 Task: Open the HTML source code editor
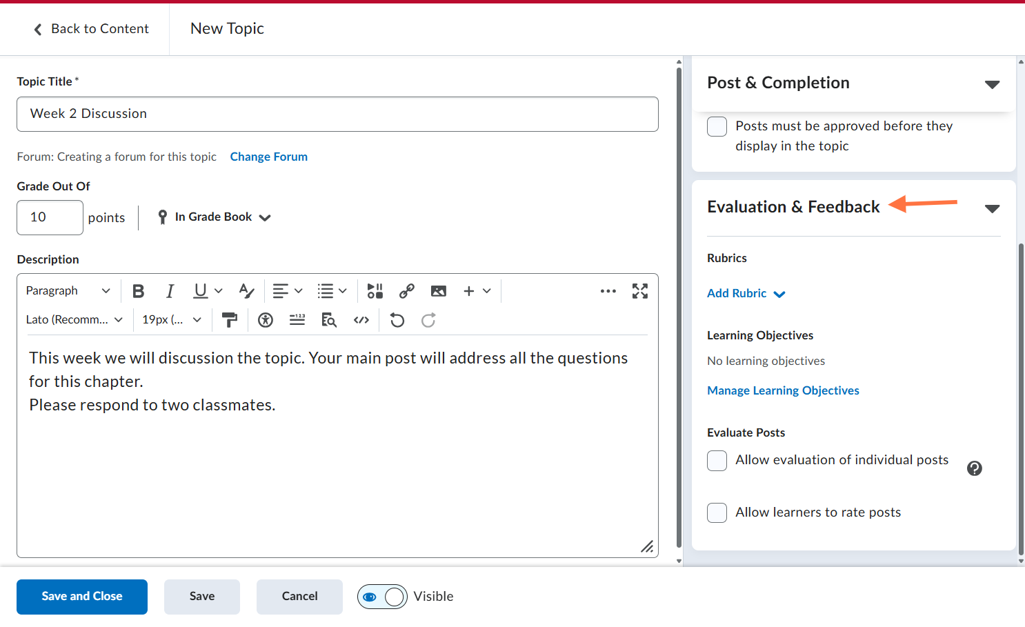click(x=361, y=320)
